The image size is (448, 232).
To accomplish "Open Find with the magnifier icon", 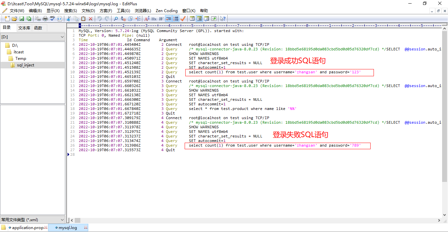I will click(x=116, y=19).
